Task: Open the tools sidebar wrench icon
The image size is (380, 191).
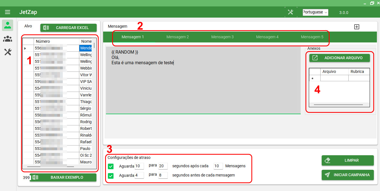Action: click(x=8, y=52)
